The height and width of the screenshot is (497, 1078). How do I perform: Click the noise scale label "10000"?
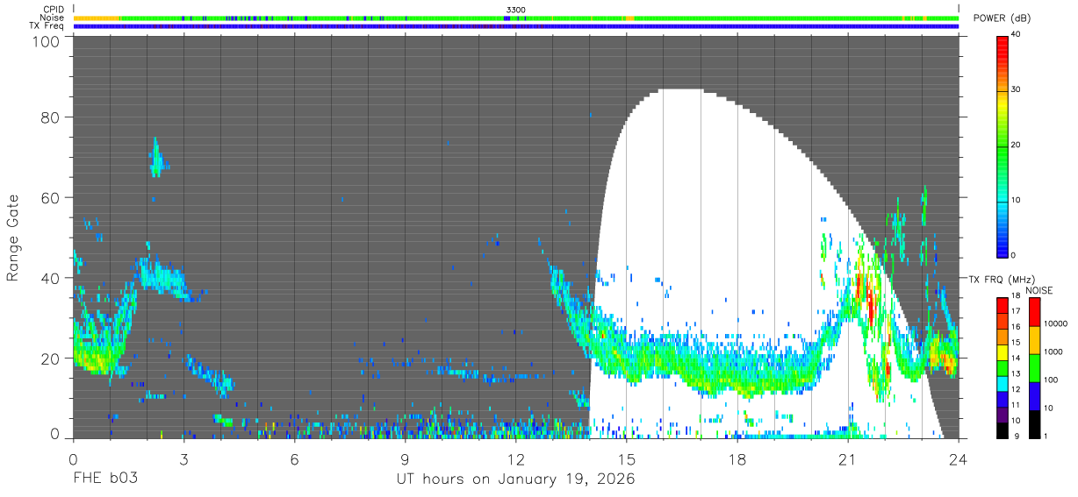tap(1056, 323)
